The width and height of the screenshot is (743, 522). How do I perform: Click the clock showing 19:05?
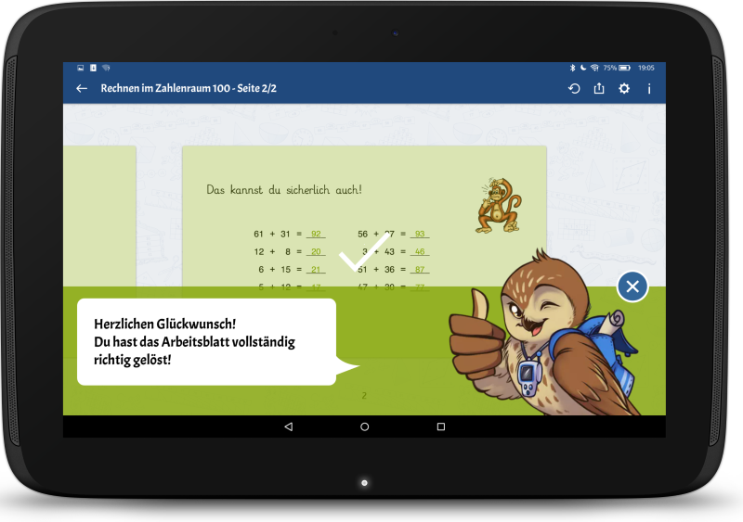[645, 68]
